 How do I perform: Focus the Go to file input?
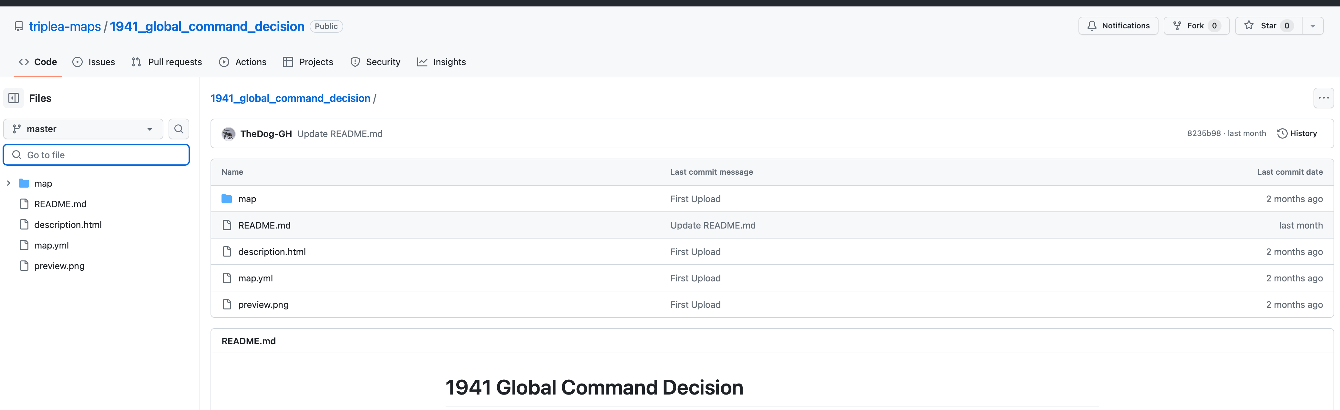(96, 155)
